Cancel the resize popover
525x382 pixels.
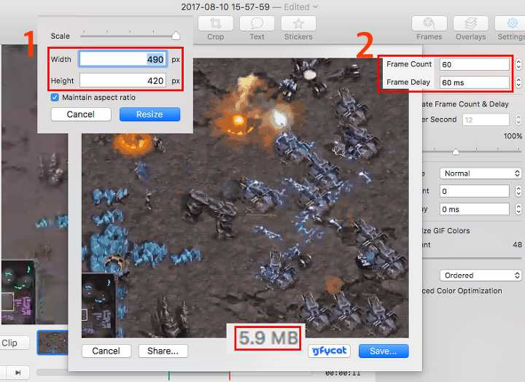(81, 114)
